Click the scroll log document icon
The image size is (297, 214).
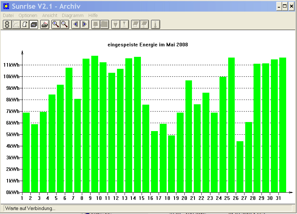coord(25,24)
